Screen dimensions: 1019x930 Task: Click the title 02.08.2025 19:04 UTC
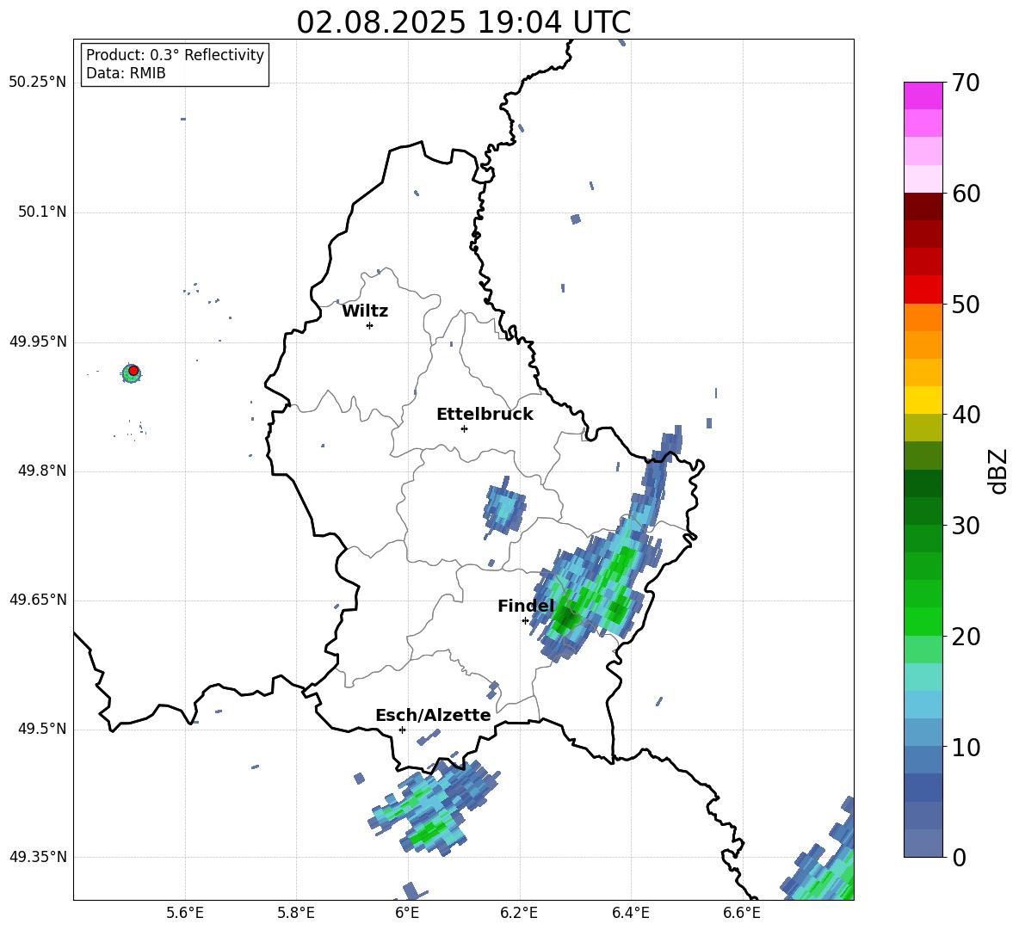pyautogui.click(x=463, y=22)
